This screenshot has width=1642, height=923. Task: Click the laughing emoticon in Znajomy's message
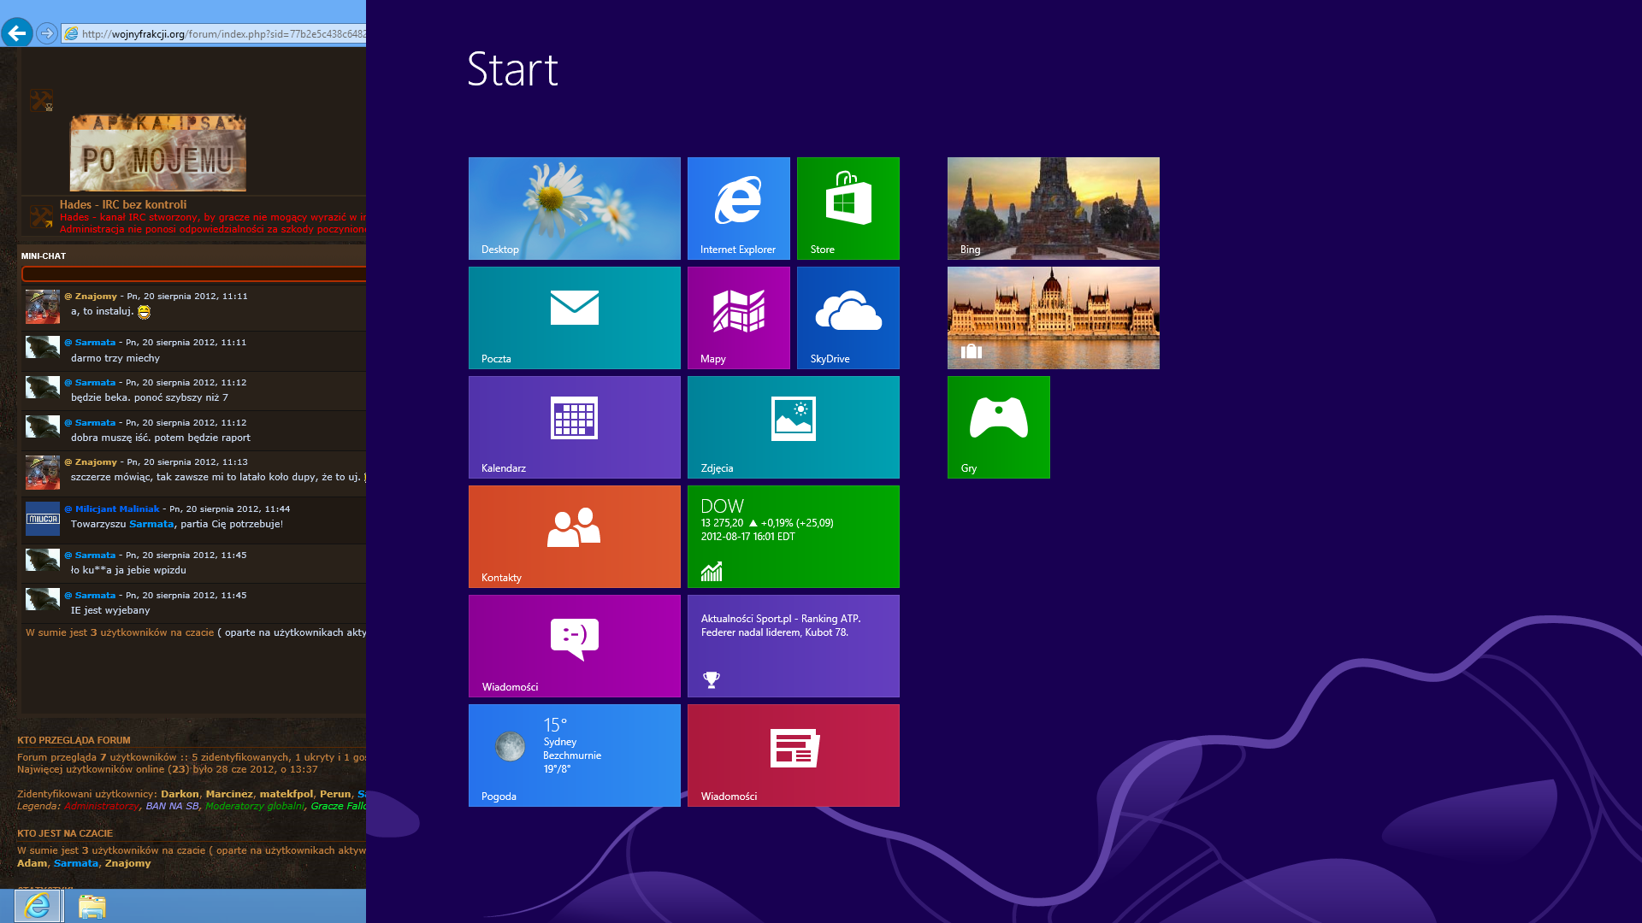(144, 312)
